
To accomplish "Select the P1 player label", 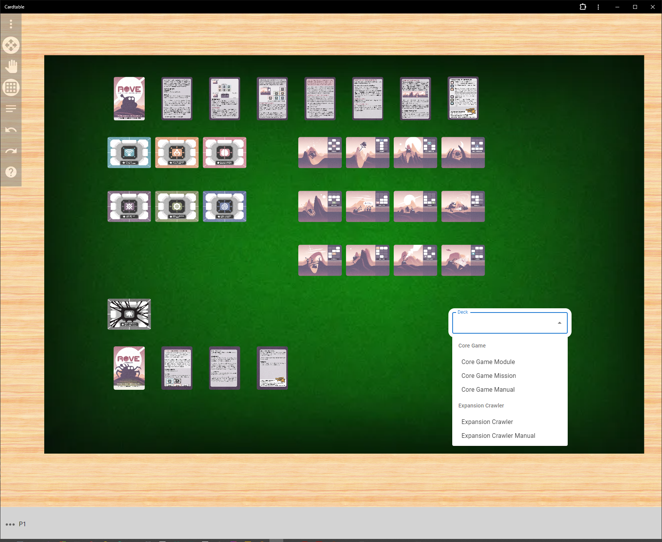I will [x=22, y=524].
